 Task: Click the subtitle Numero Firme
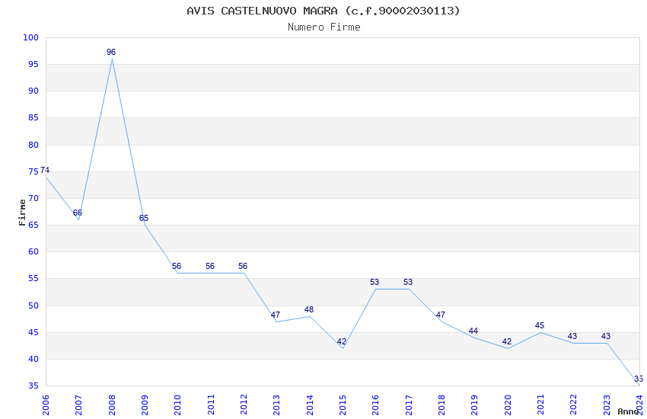[x=324, y=27]
